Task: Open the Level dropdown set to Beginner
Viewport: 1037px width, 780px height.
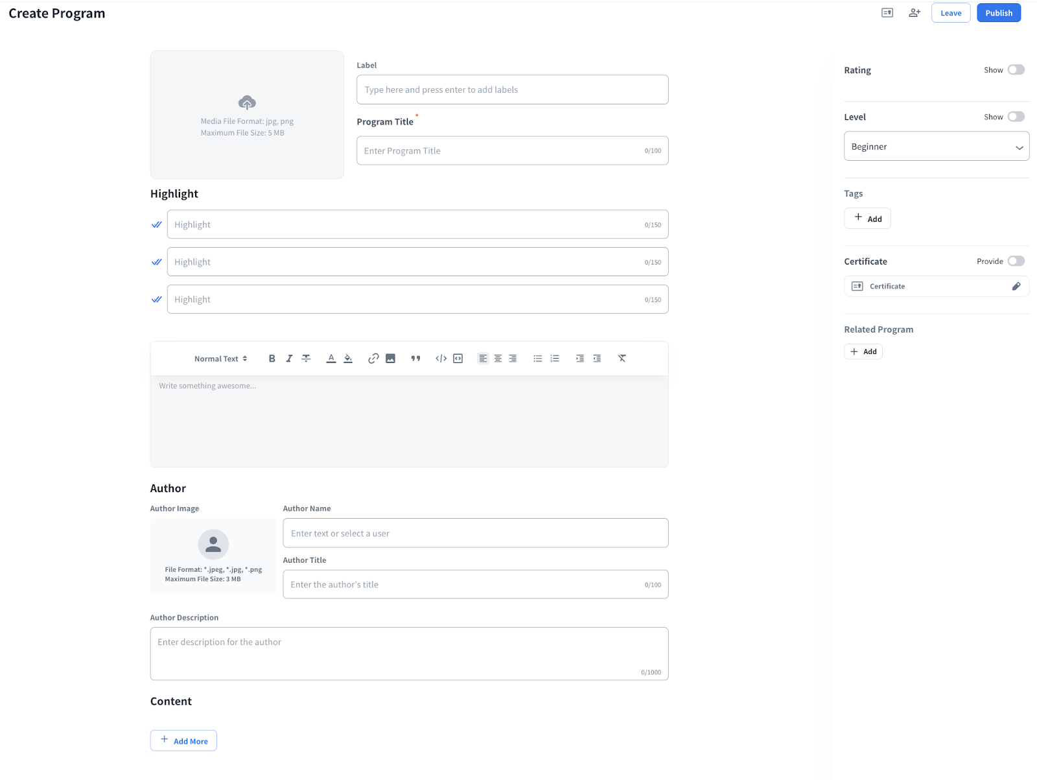Action: [x=936, y=147]
